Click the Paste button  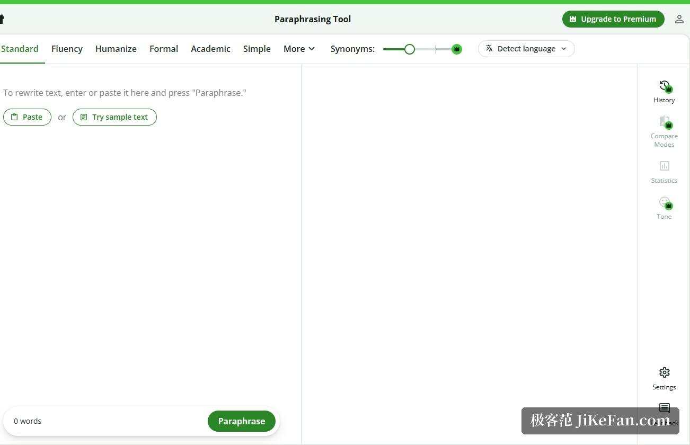tap(27, 117)
